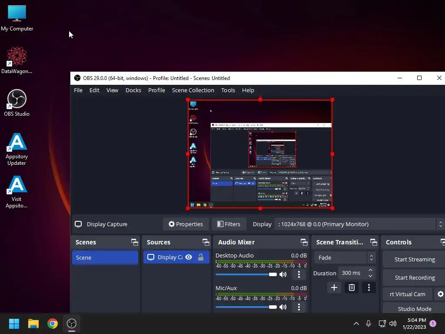Delete the transition with the trash icon

(352, 288)
